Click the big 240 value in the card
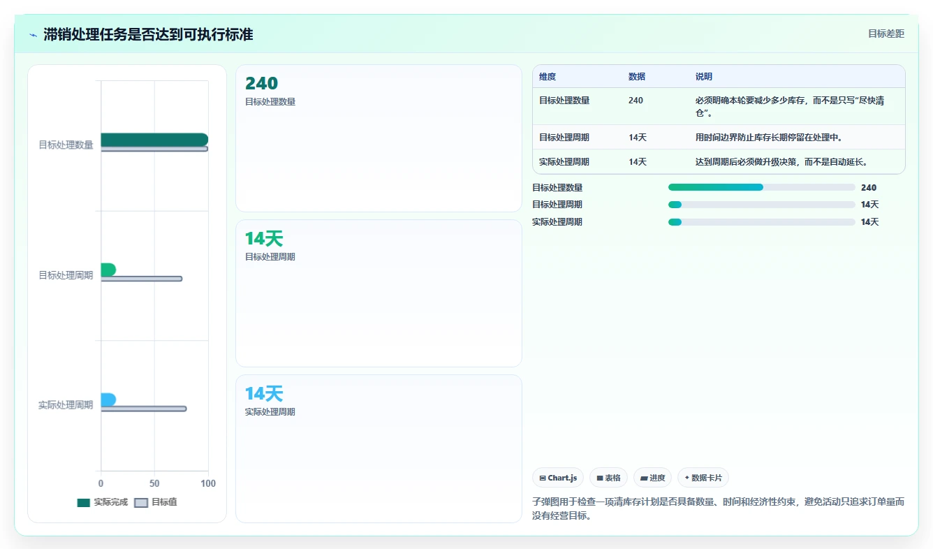Screen dimensions: 933x549 pyautogui.click(x=261, y=83)
